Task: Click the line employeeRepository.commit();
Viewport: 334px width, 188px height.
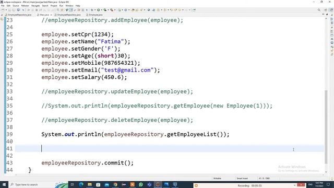Action: coord(87,163)
